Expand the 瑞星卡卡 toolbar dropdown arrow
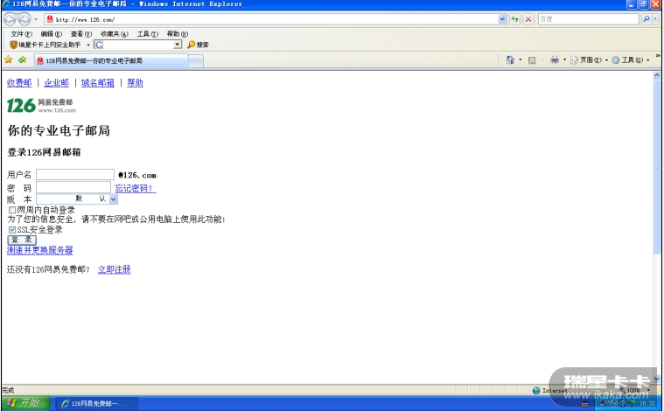664x411 pixels. click(88, 45)
